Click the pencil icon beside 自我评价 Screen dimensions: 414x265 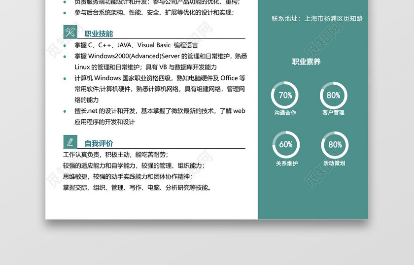point(70,142)
